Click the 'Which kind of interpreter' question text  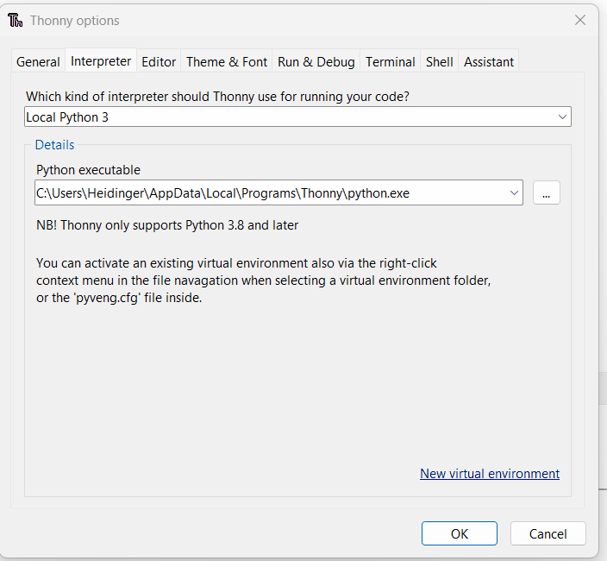click(217, 96)
